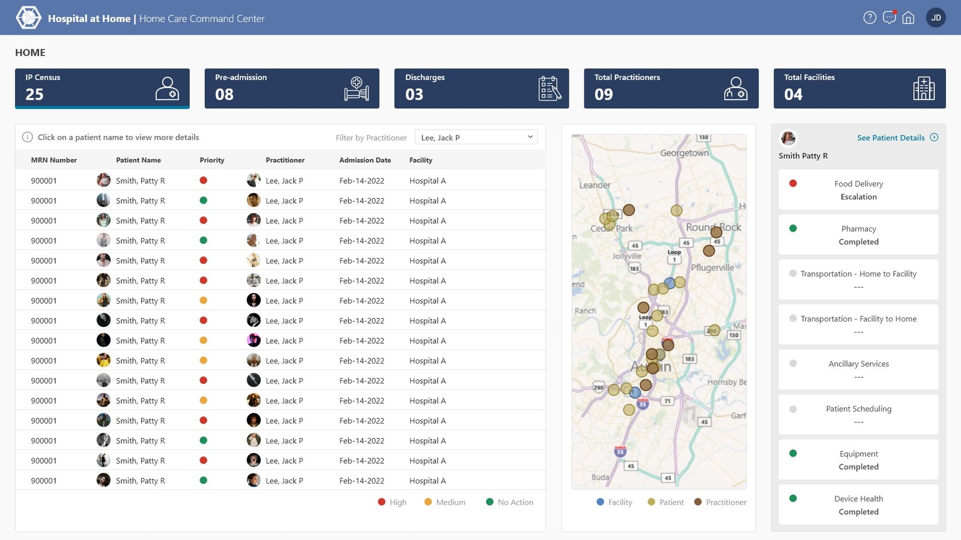The width and height of the screenshot is (961, 540).
Task: Open the Filter by Practitioner dropdown
Action: (476, 137)
